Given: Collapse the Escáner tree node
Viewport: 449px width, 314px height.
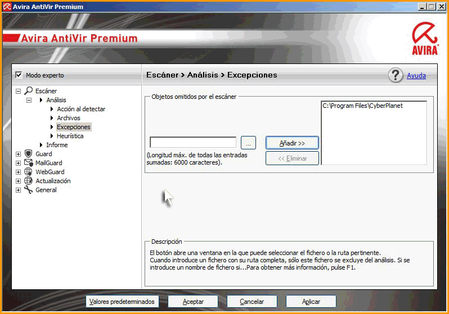Looking at the screenshot, I should pyautogui.click(x=19, y=91).
